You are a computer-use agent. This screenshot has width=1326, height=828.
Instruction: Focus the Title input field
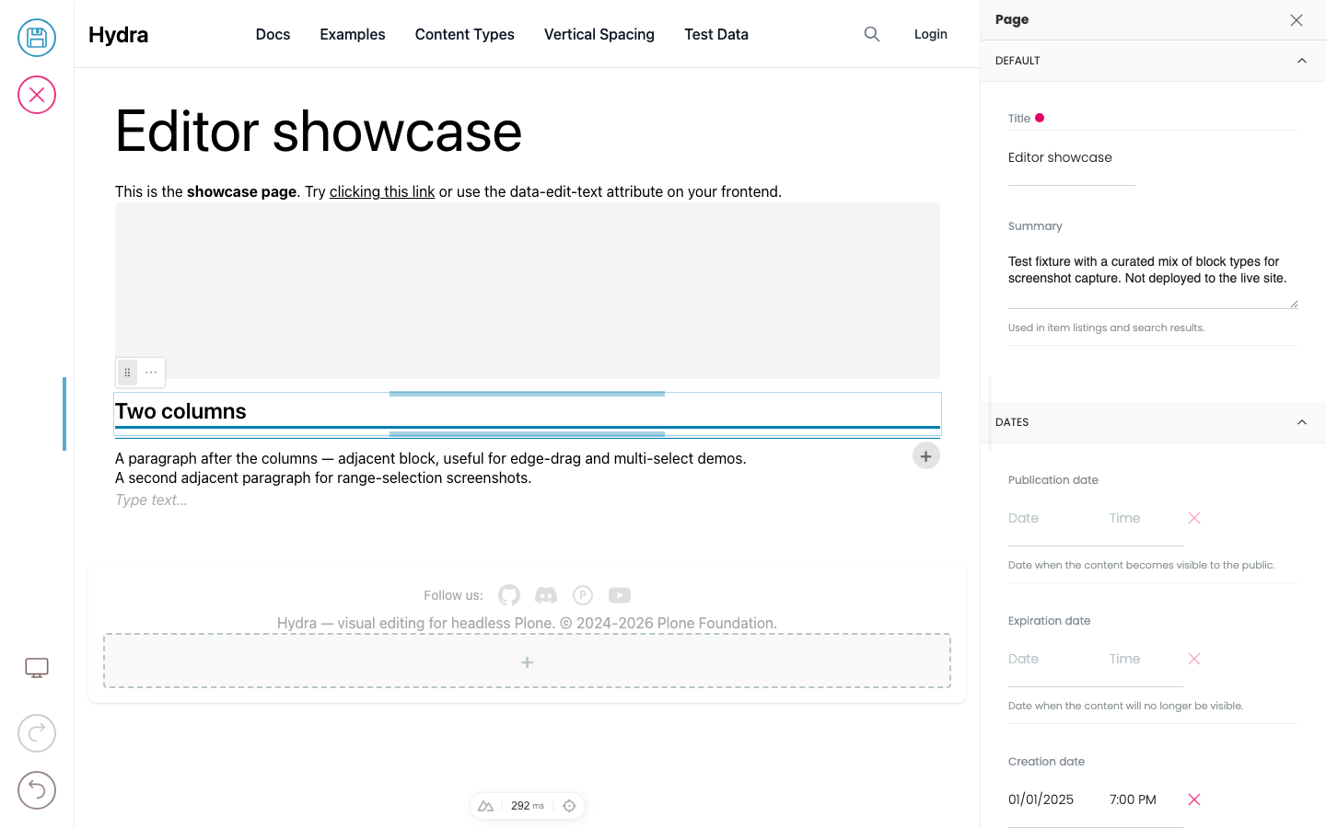pos(1072,158)
